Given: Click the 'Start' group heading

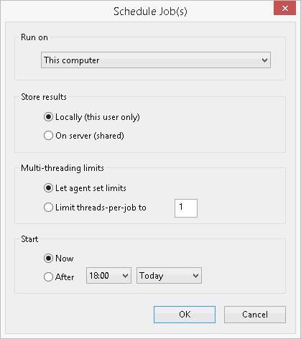Looking at the screenshot, I should click(29, 239).
